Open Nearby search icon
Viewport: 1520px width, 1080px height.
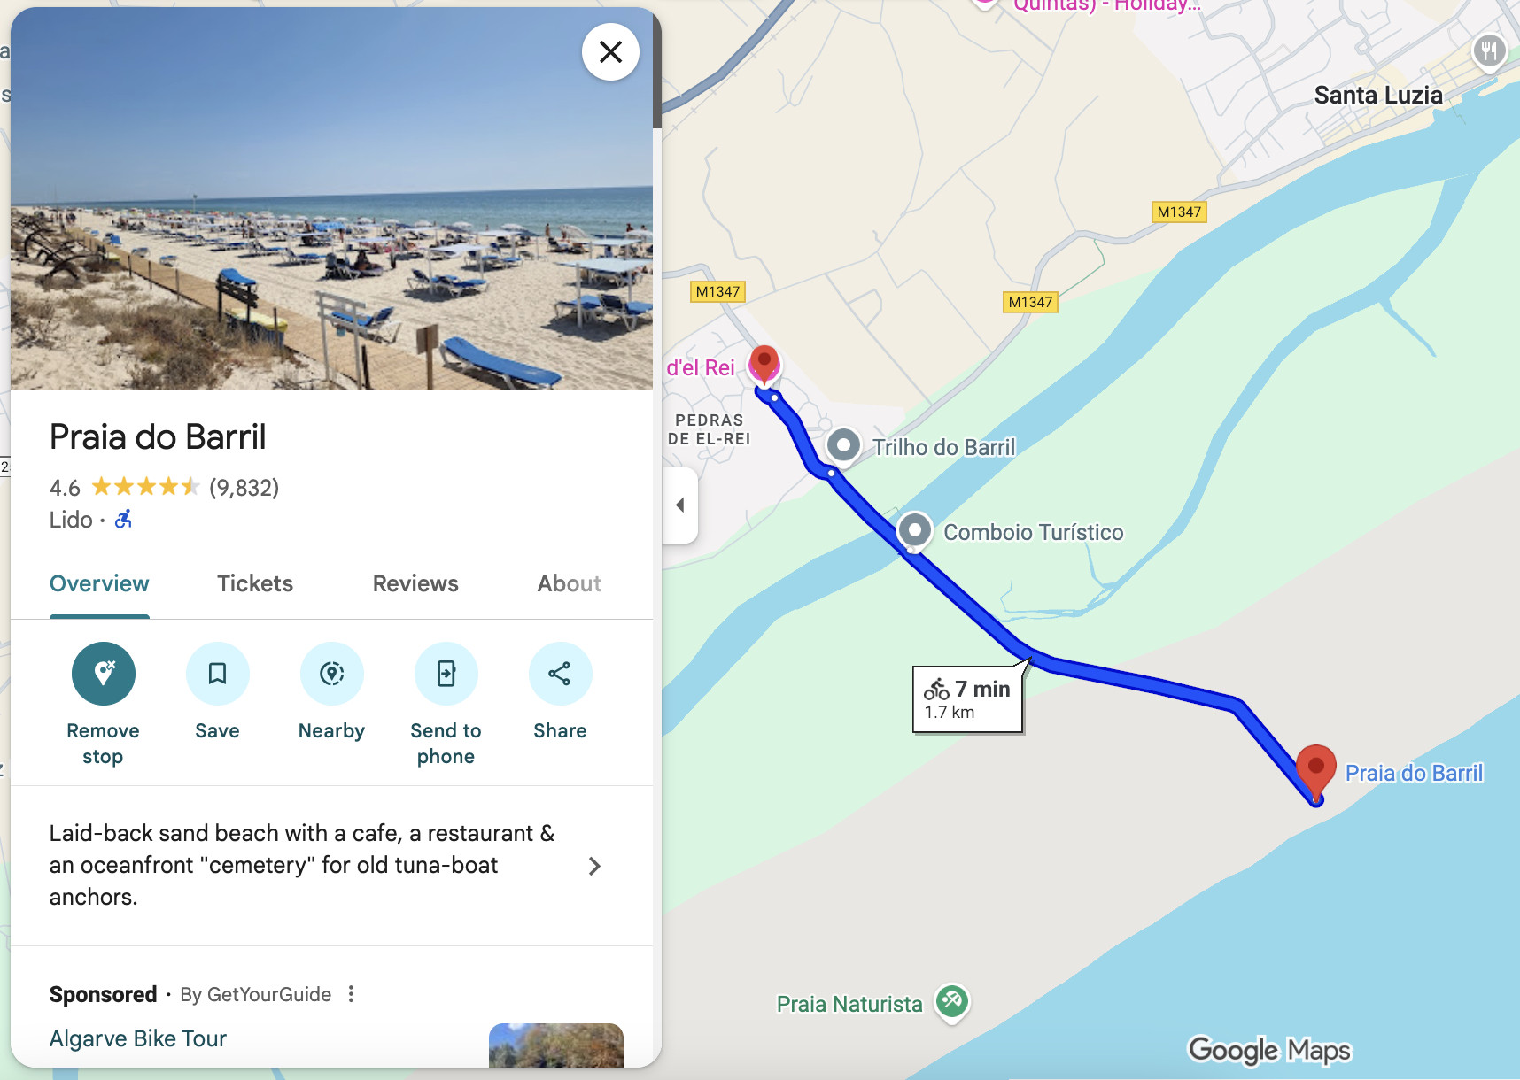(332, 674)
